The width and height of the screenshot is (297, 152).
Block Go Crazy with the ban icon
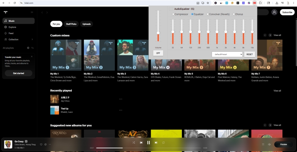[45, 145]
